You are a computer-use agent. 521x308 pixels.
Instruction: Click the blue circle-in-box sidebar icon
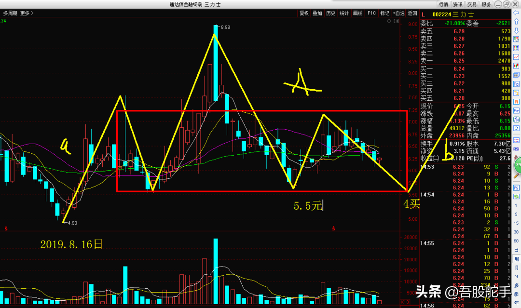[516, 128]
